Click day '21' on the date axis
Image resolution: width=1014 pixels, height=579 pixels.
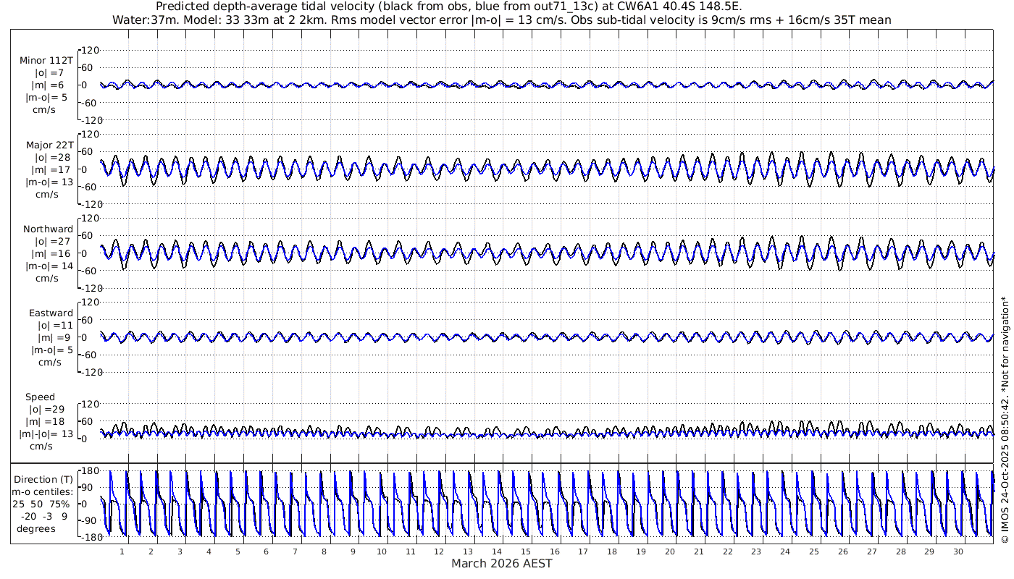(x=698, y=551)
